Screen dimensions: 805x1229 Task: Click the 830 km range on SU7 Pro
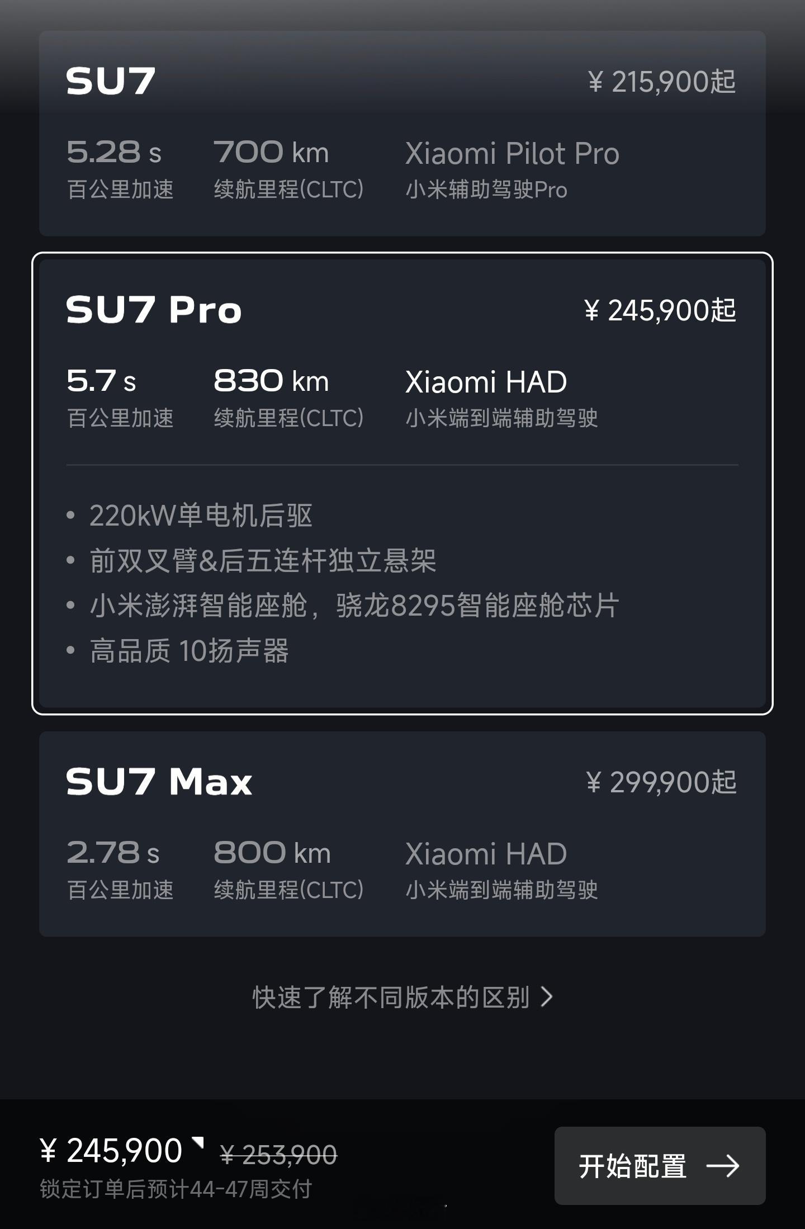(x=271, y=381)
